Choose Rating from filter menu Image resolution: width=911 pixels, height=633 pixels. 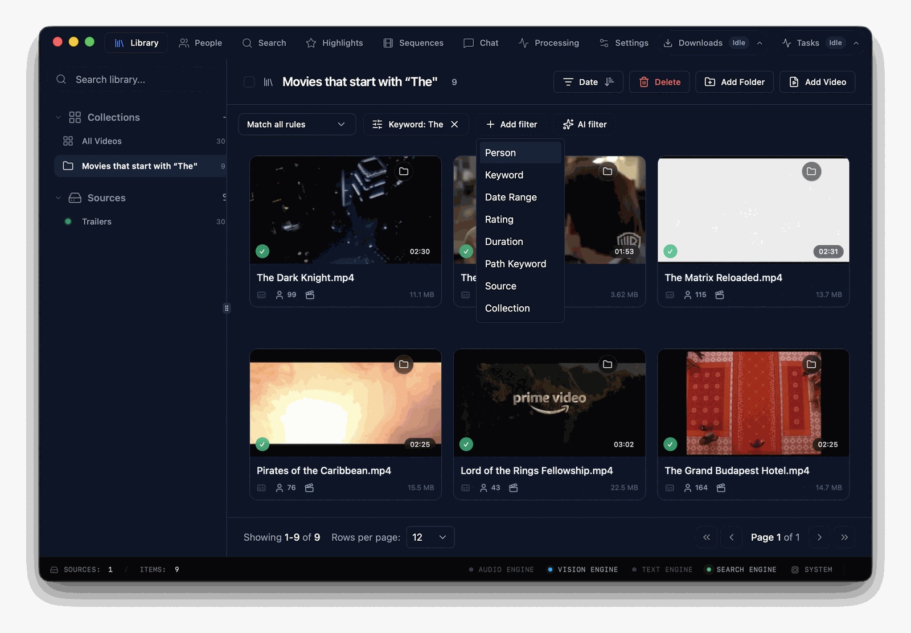[520, 219]
